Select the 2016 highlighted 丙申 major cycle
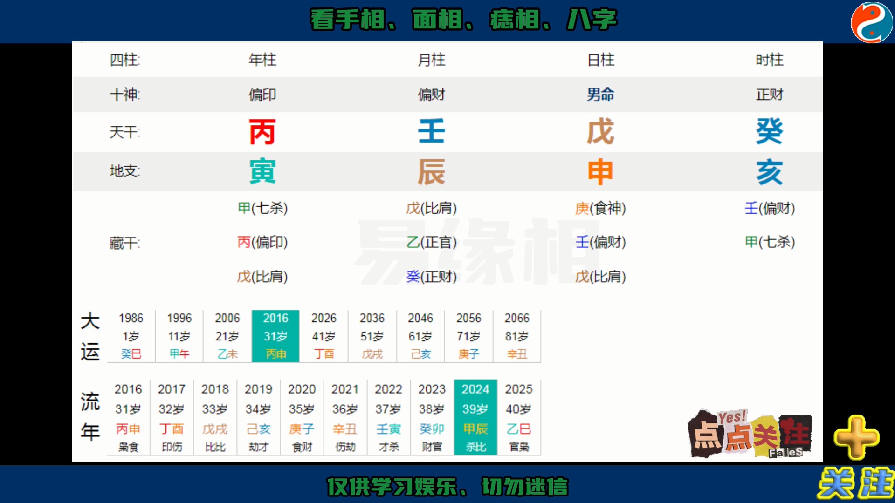 [x=274, y=335]
